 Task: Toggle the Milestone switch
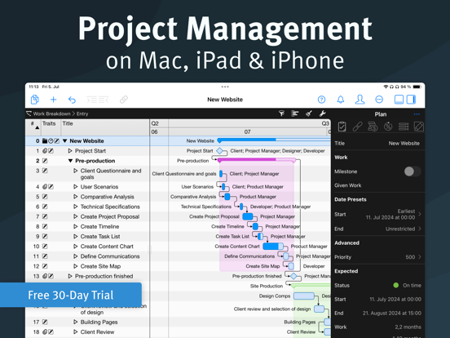tap(412, 171)
